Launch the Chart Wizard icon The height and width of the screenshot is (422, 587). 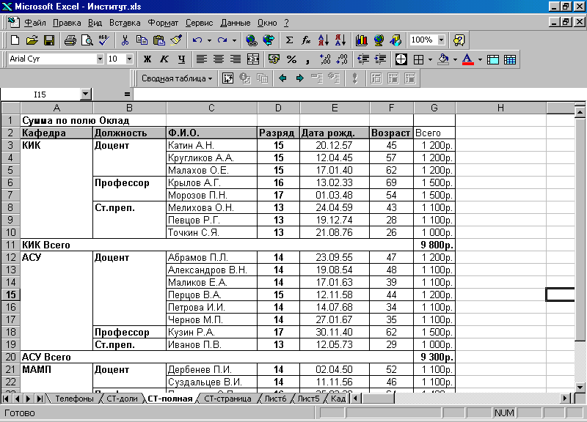(x=361, y=40)
